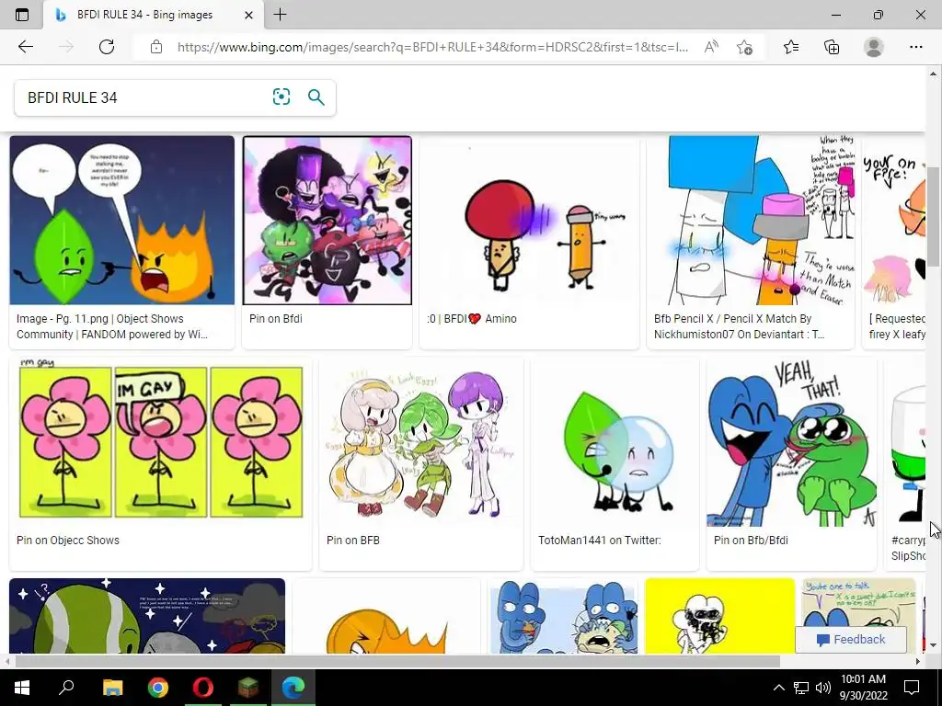Open Minecraft from taskbar
This screenshot has height=706, width=942.
(248, 688)
